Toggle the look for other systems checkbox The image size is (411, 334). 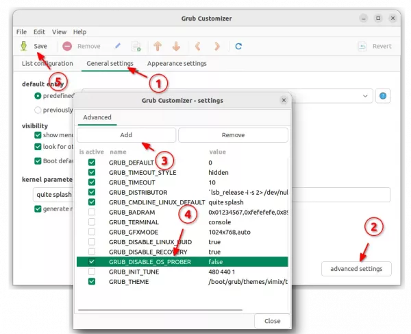[38, 147]
